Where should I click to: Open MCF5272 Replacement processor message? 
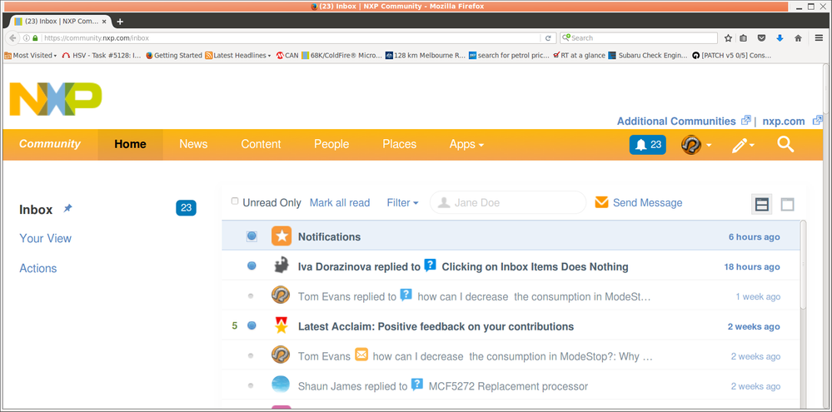click(x=508, y=386)
